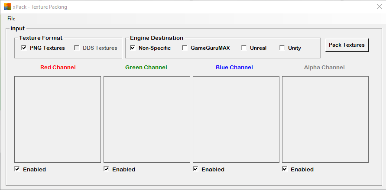Select the Unity engine destination checkbox
The image size is (386, 190).
coord(282,48)
